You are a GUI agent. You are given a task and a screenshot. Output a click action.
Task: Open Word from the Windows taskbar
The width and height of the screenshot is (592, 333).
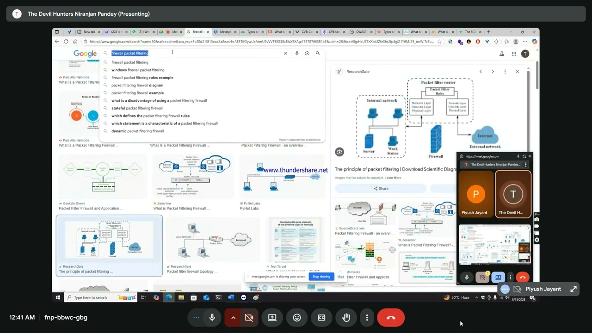[231, 297]
